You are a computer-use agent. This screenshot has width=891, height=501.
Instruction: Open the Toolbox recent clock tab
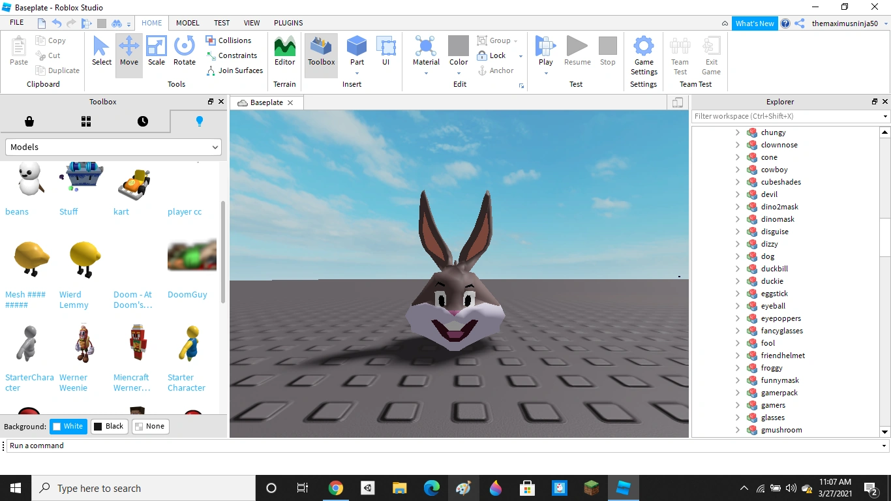tap(142, 121)
